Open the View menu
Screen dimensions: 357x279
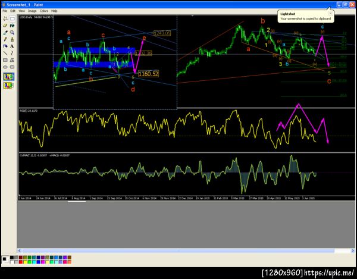21,11
